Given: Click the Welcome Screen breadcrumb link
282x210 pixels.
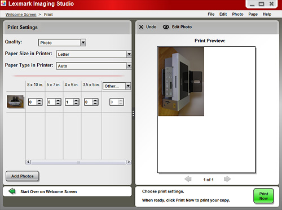Looking at the screenshot, I should click(21, 15).
